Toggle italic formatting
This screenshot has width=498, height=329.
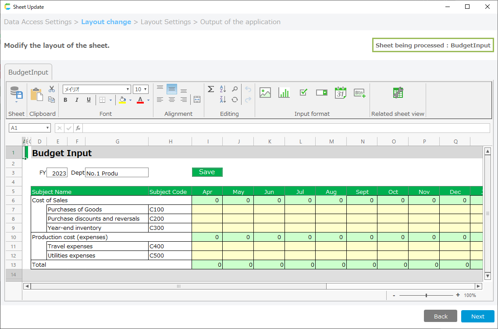point(77,100)
